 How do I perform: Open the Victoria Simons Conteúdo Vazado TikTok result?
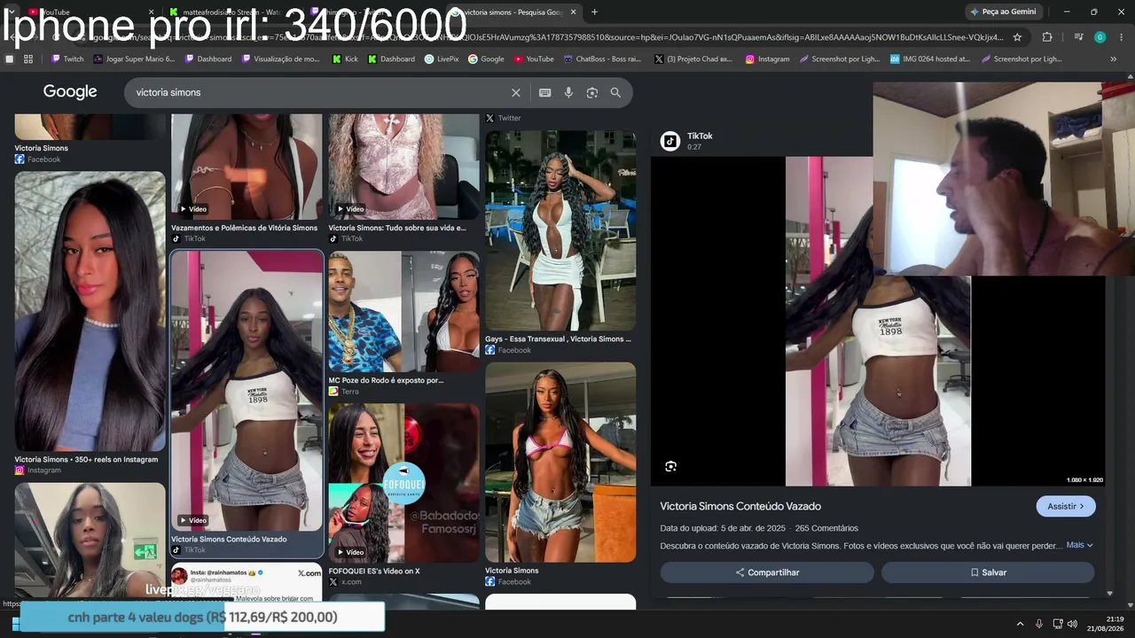click(247, 403)
